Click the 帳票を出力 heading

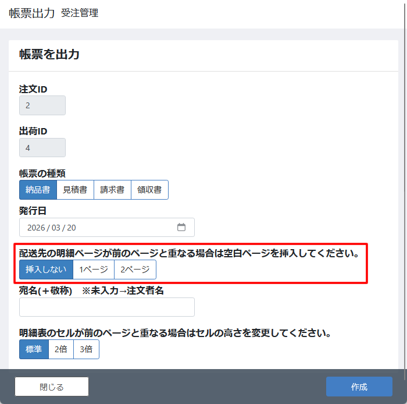[x=49, y=55]
